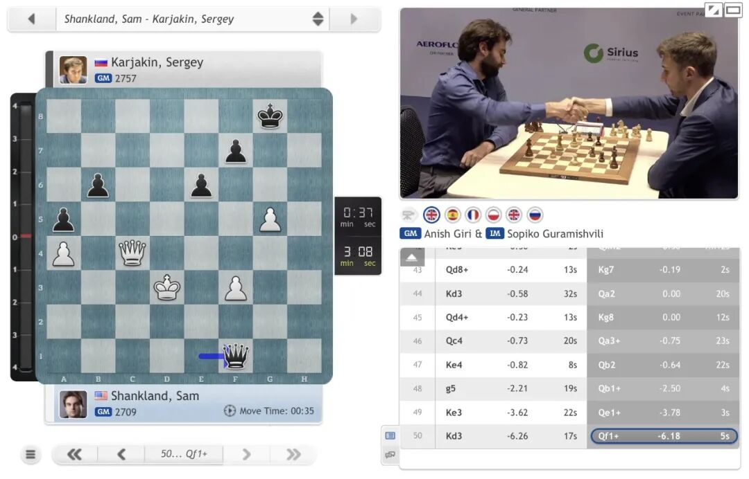Select highlighted move 50 Qf1+ in the list
Screen dimensions: 749x479
pos(664,436)
